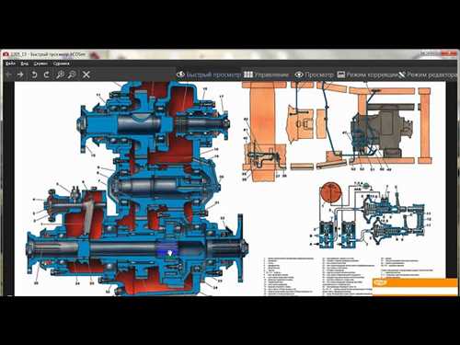Switch to the Просмотр mode tab
Image resolution: width=460 pixels, height=345 pixels.
tap(314, 75)
